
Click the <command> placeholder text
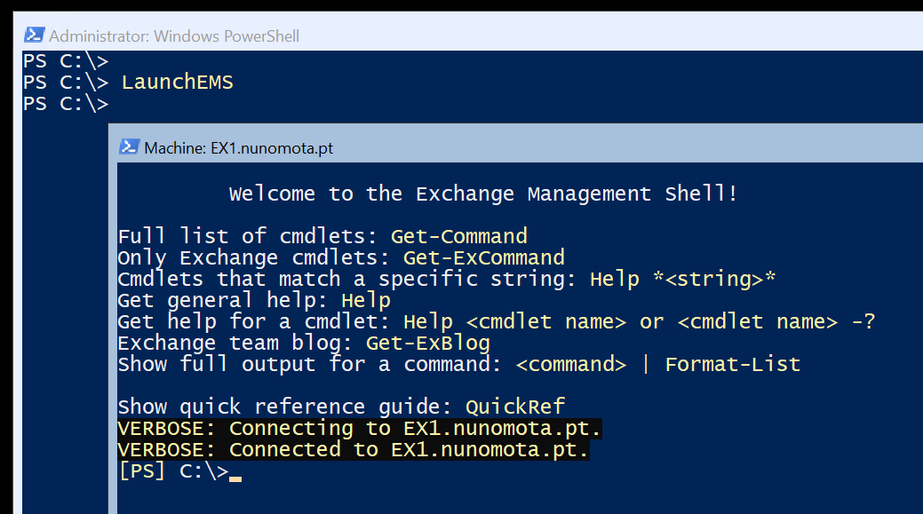click(x=570, y=364)
